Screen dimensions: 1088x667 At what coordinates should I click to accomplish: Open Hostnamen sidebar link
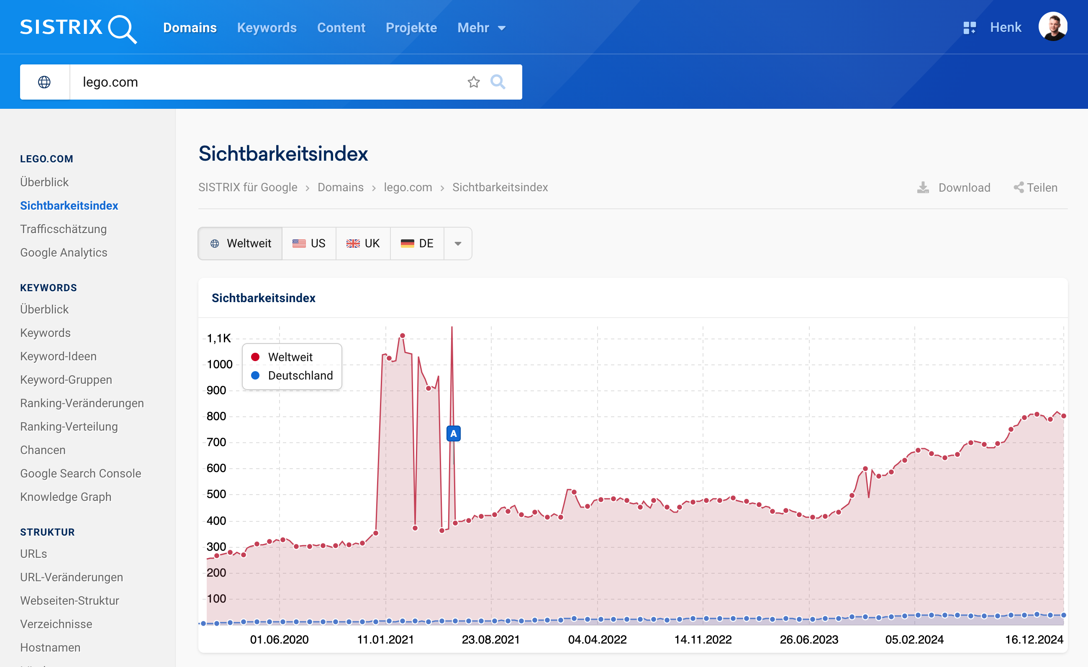coord(50,647)
